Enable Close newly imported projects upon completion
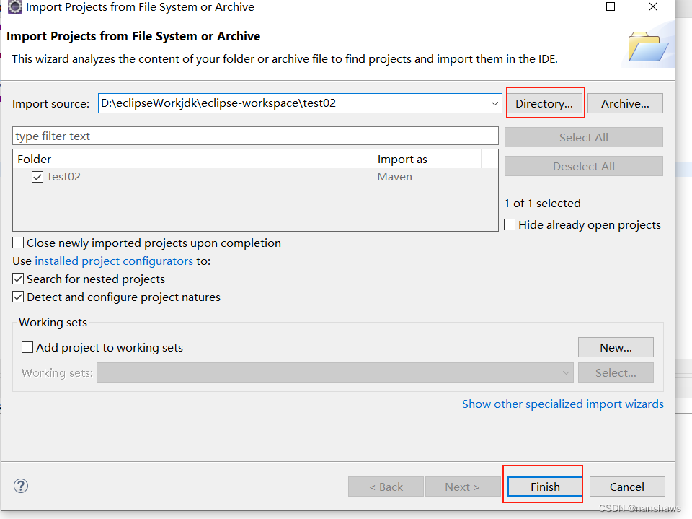The height and width of the screenshot is (519, 692). (17, 243)
